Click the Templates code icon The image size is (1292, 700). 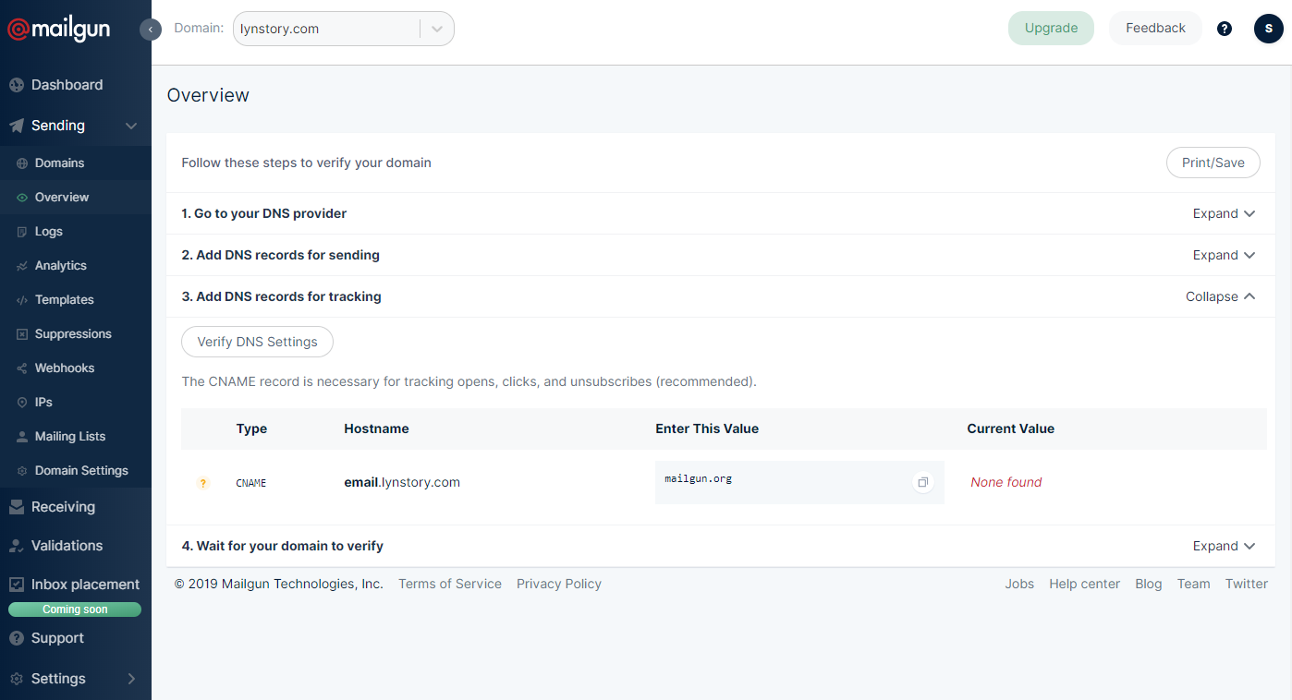[22, 300]
